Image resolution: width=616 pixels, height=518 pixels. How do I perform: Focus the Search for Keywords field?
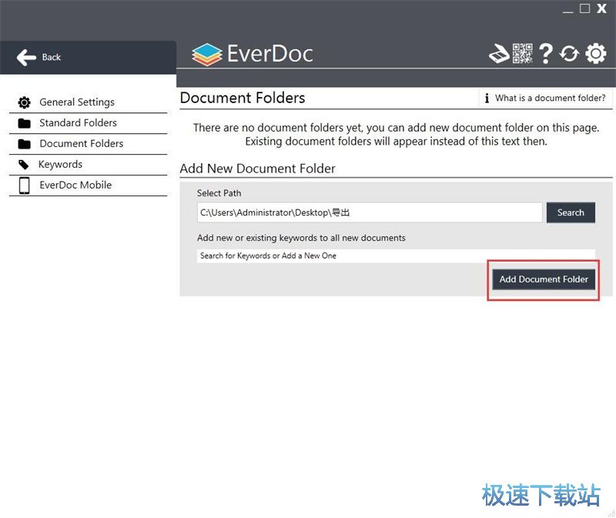tap(396, 256)
